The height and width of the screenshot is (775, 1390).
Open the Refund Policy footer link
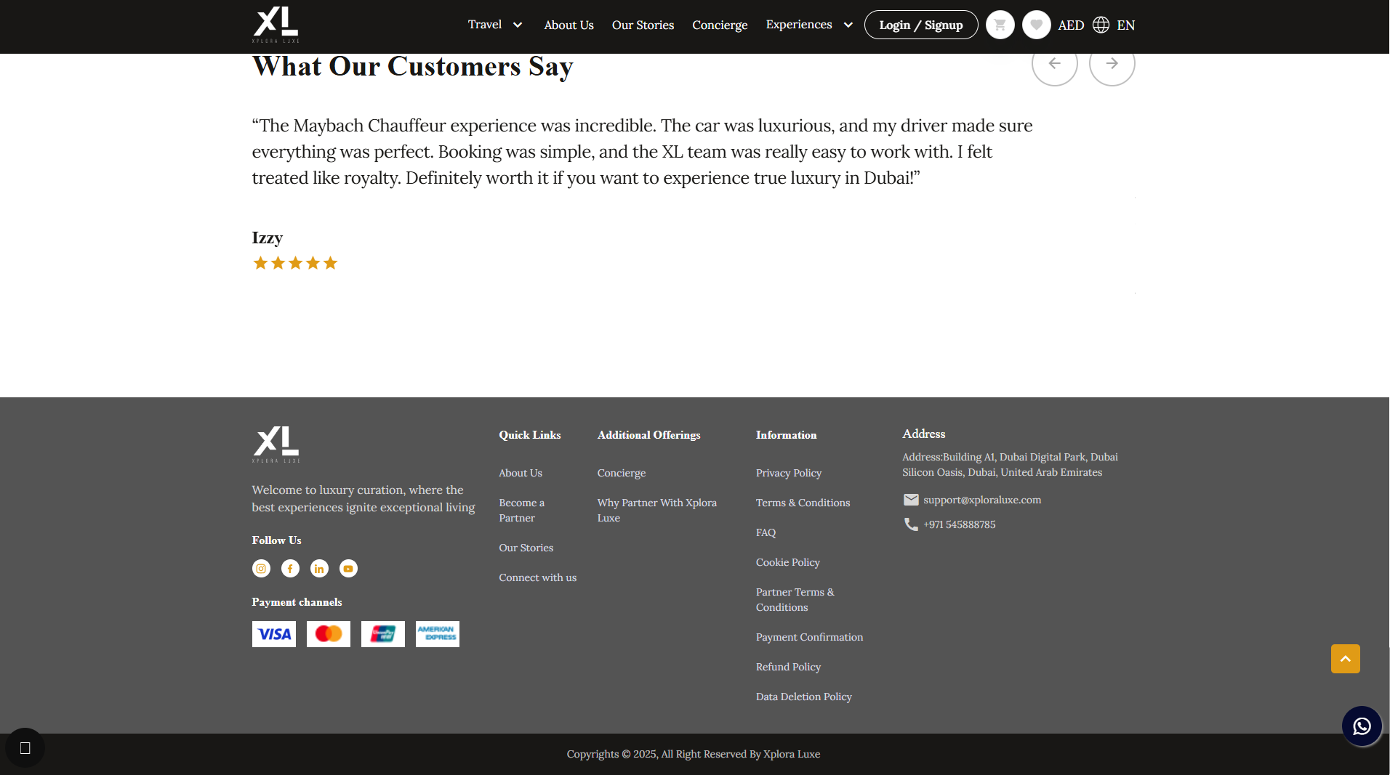(x=788, y=667)
